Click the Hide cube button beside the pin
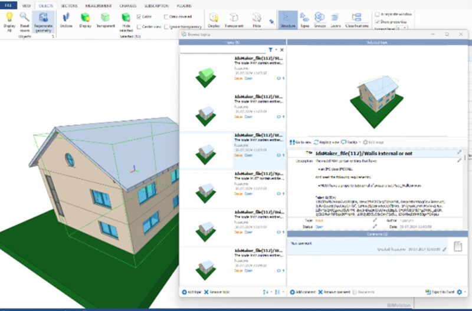This screenshot has height=311, width=472. [257, 21]
